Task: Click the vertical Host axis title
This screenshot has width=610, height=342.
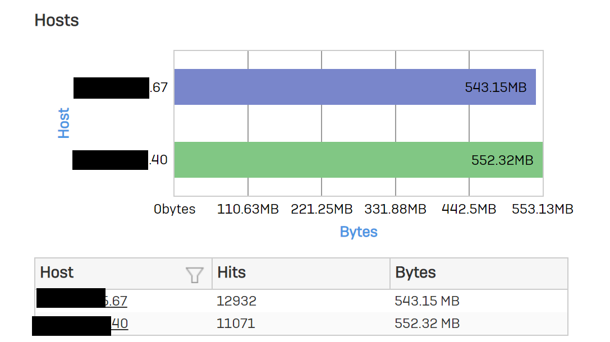Action: click(x=64, y=123)
